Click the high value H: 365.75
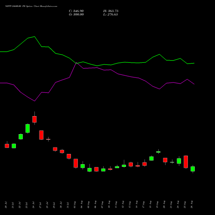The image size is (215, 215). pyautogui.click(x=111, y=11)
